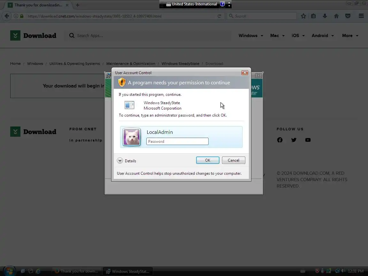Cancel the User Account Control prompt
Image resolution: width=368 pixels, height=276 pixels.
[234, 160]
